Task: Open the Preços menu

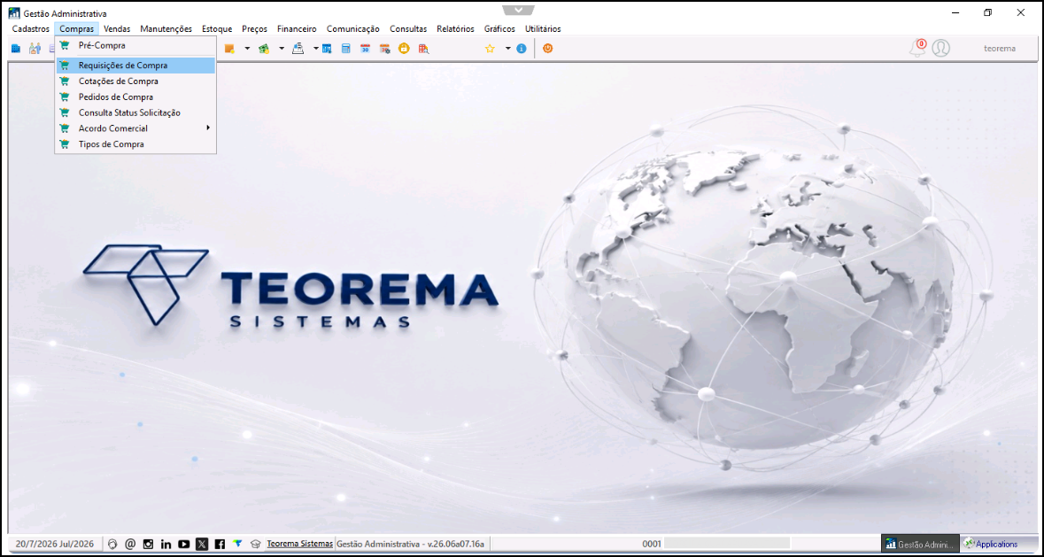Action: tap(254, 28)
